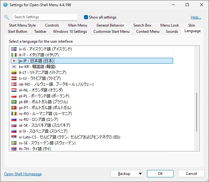The image size is (209, 182).
Task: Click the language list scrollbar thumb
Action: coord(197,112)
